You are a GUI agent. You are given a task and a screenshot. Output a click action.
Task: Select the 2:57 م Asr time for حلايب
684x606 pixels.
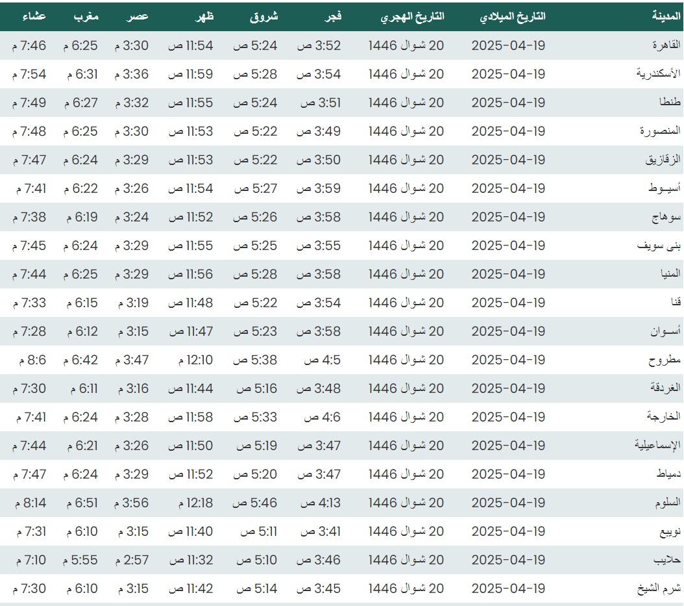tap(132, 560)
